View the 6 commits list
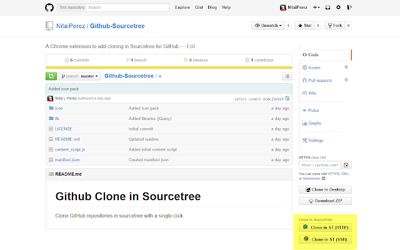The width and height of the screenshot is (400, 250). [x=77, y=60]
